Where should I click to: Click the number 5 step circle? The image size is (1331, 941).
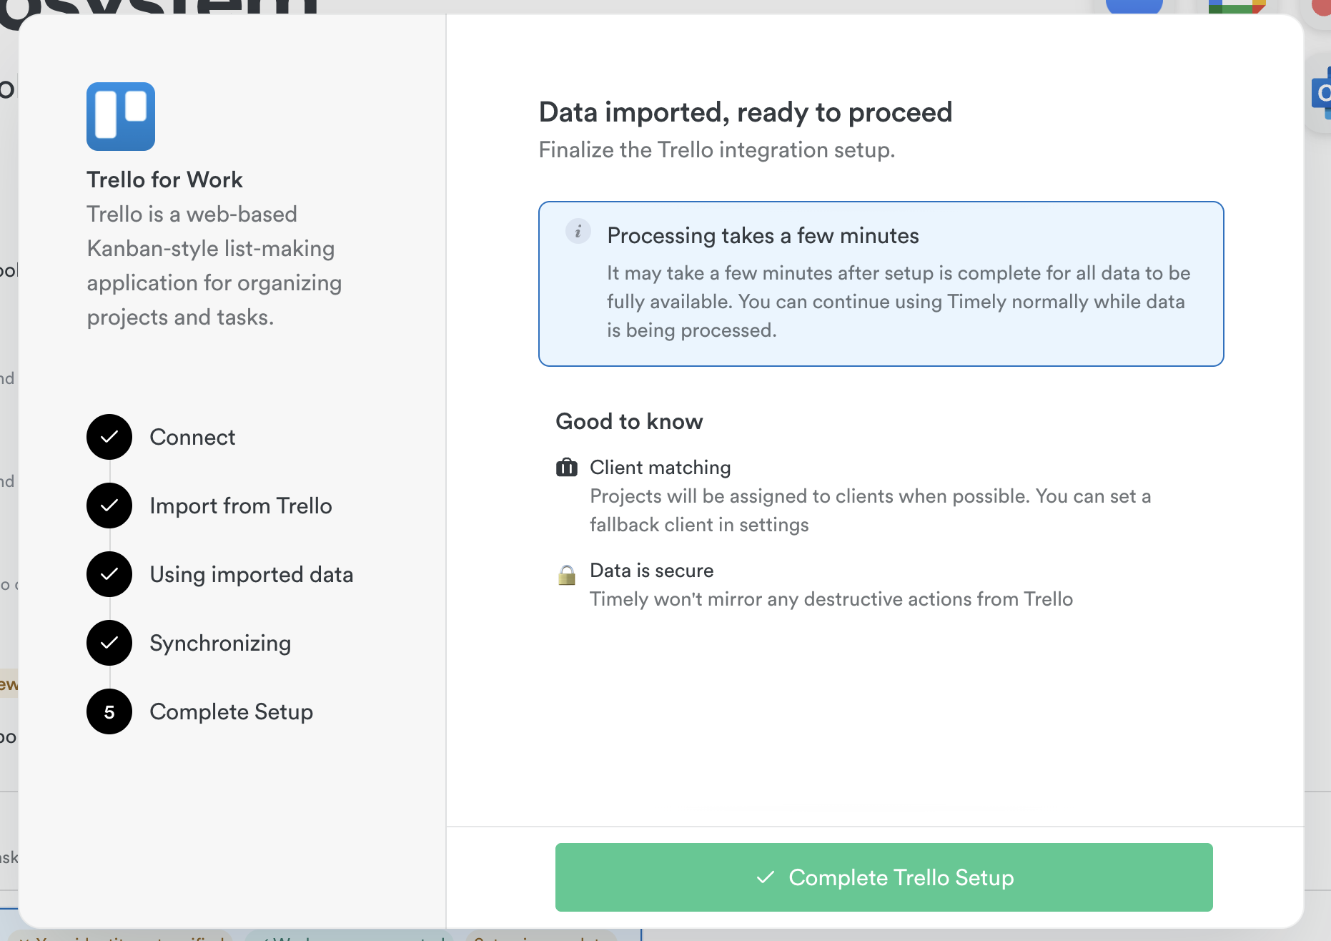click(x=109, y=711)
